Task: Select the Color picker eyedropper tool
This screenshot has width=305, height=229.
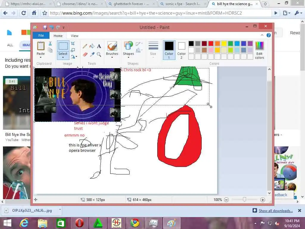Action: [x=92, y=54]
